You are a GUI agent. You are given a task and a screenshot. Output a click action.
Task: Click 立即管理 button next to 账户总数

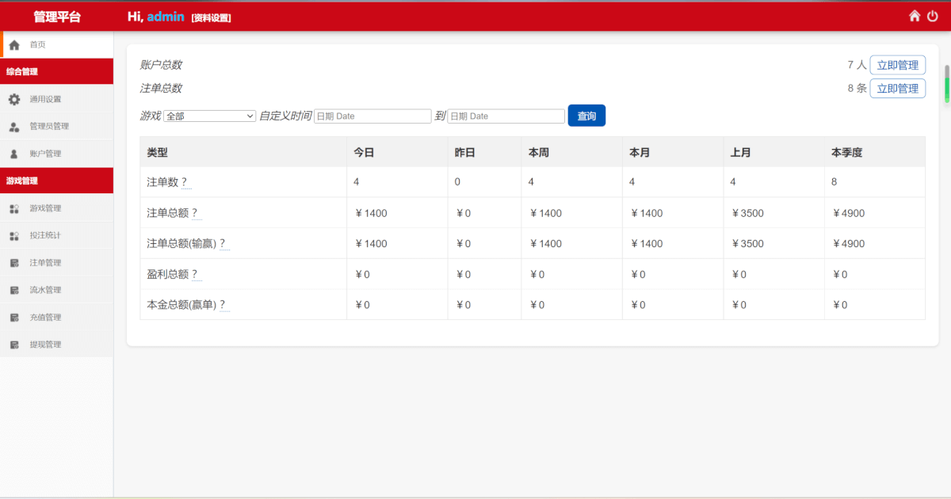click(897, 65)
